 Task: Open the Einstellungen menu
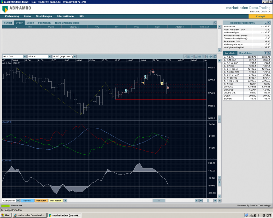tap(44, 16)
